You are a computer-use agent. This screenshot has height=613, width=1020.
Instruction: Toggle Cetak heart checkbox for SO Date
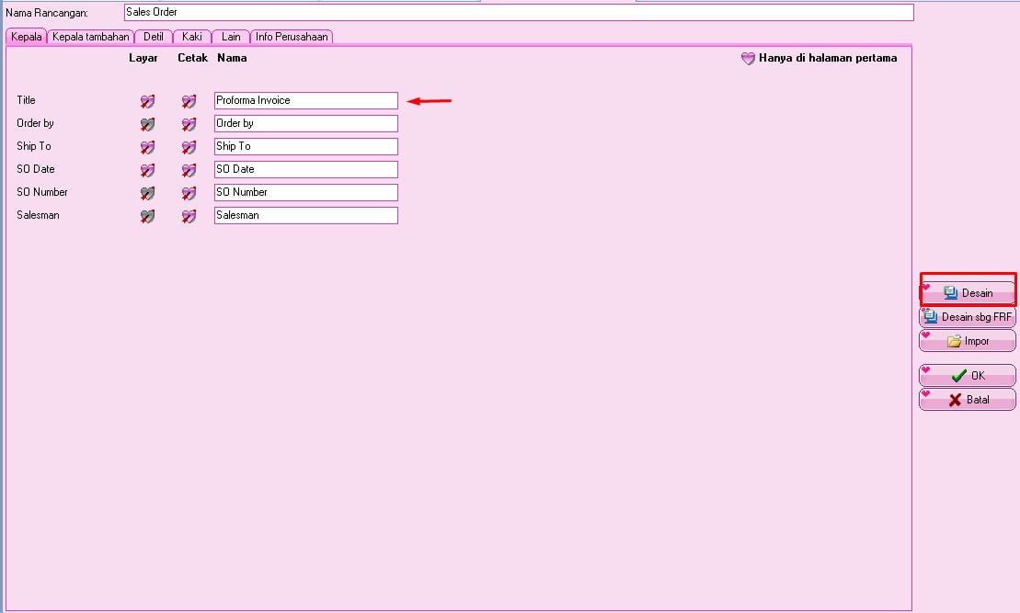189,170
